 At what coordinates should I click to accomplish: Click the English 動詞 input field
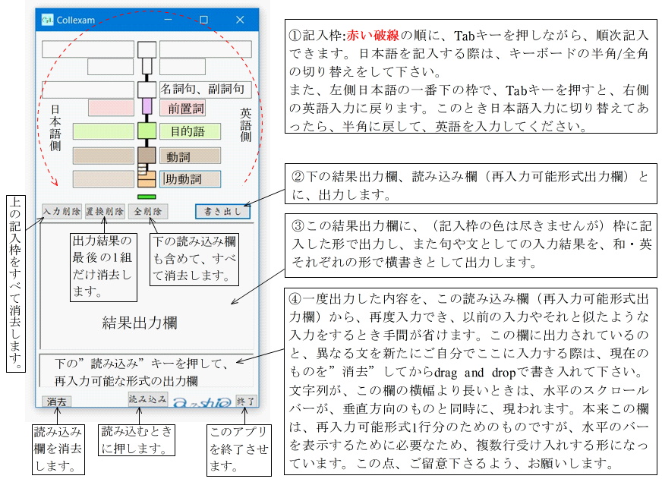(x=190, y=156)
